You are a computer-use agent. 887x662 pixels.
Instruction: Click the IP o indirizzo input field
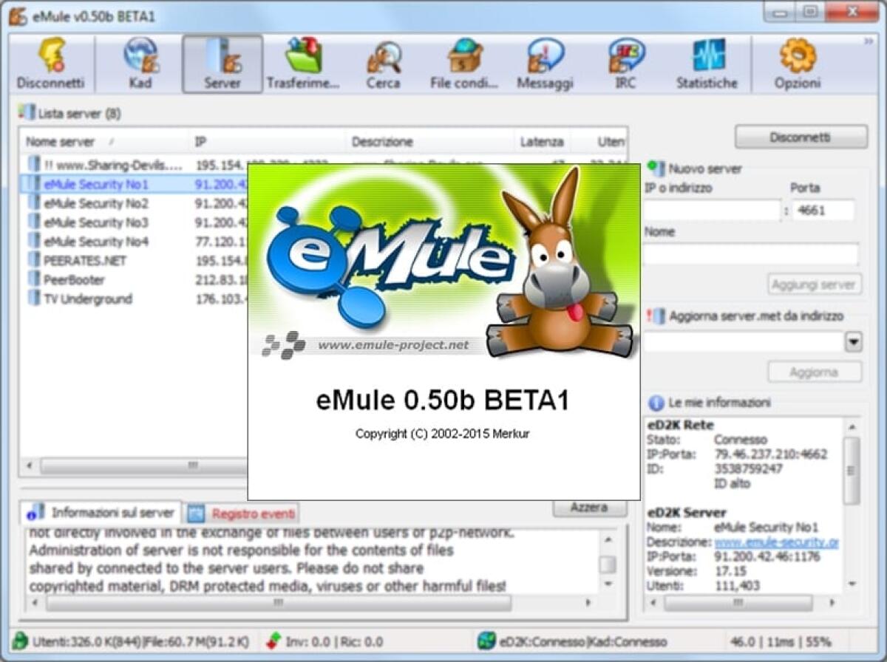[710, 208]
